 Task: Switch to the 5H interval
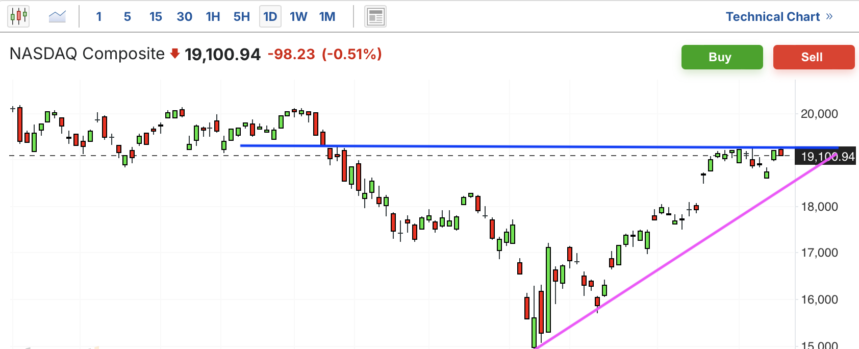tap(242, 17)
